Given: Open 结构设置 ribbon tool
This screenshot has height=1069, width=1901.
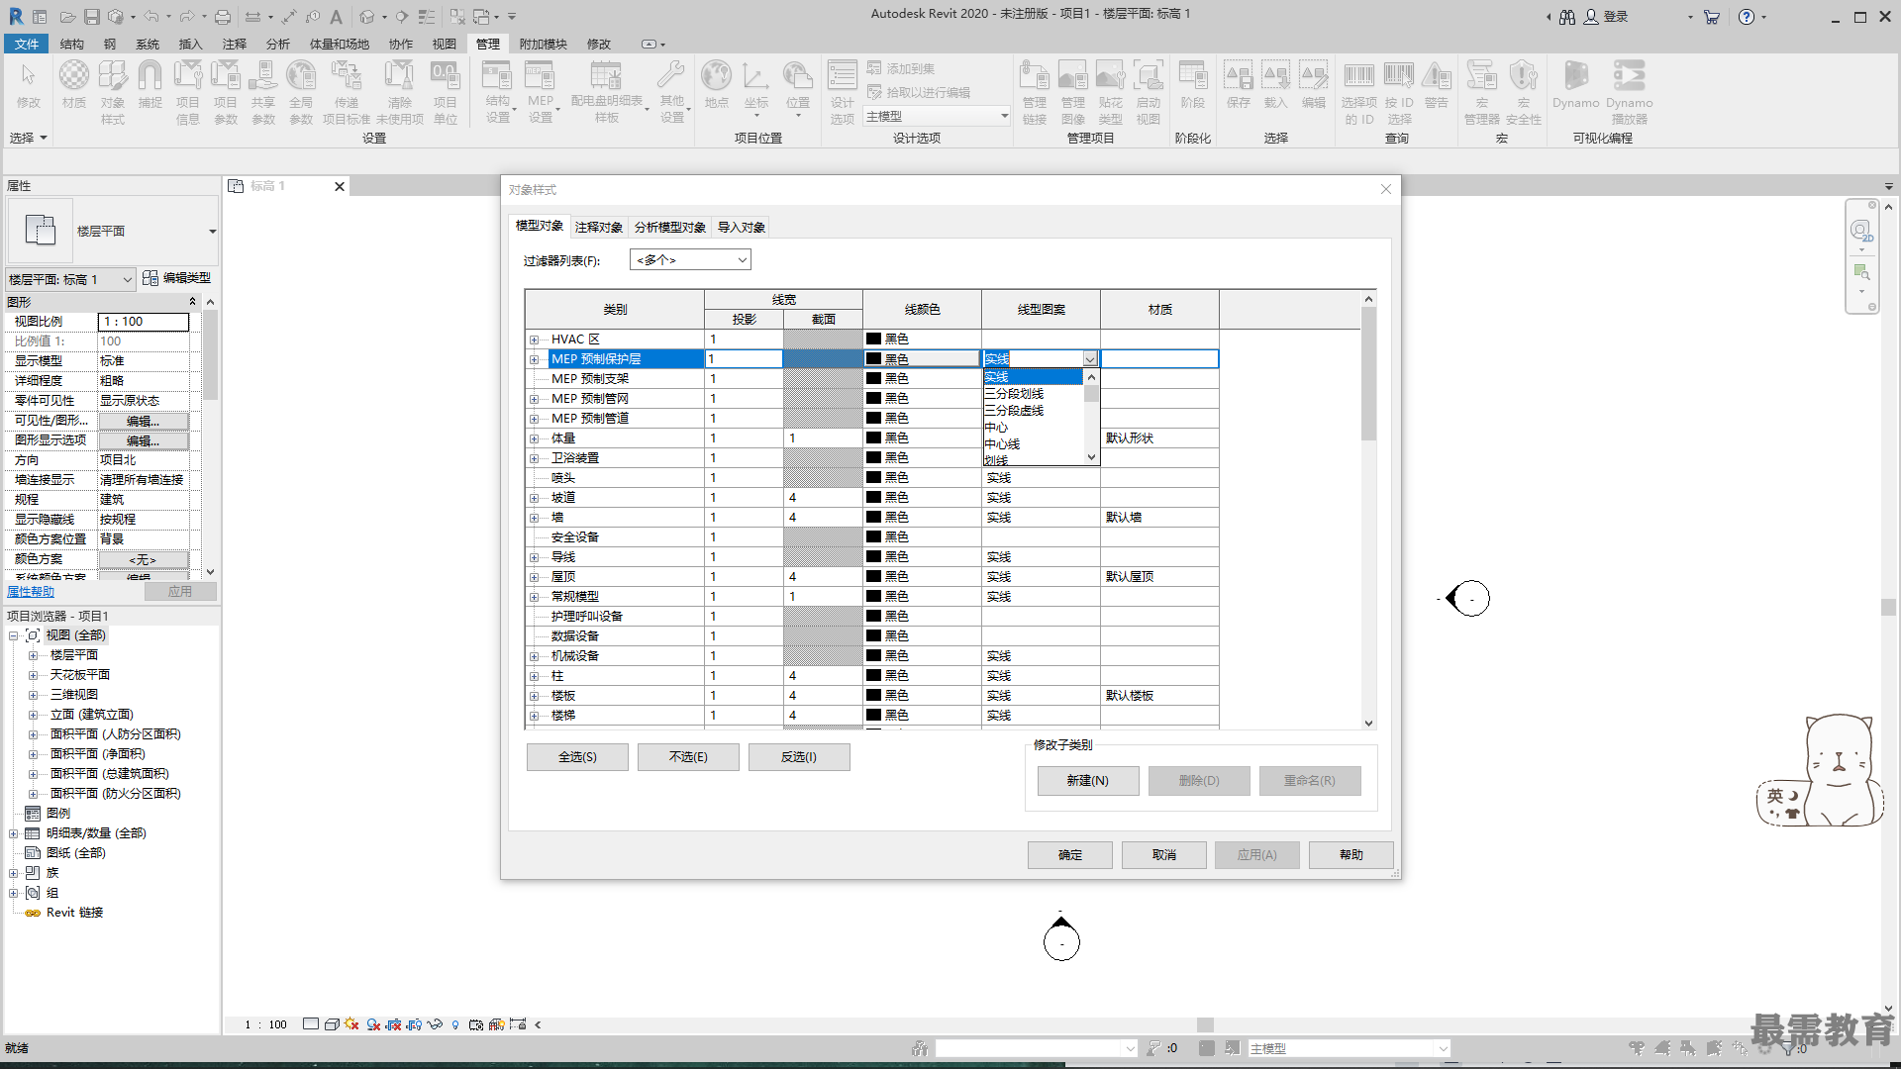Looking at the screenshot, I should [x=498, y=91].
